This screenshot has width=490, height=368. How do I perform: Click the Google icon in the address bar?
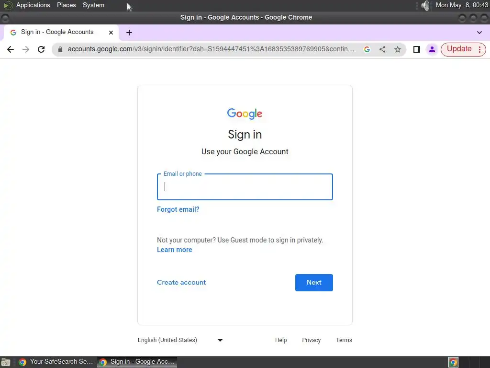pyautogui.click(x=367, y=49)
